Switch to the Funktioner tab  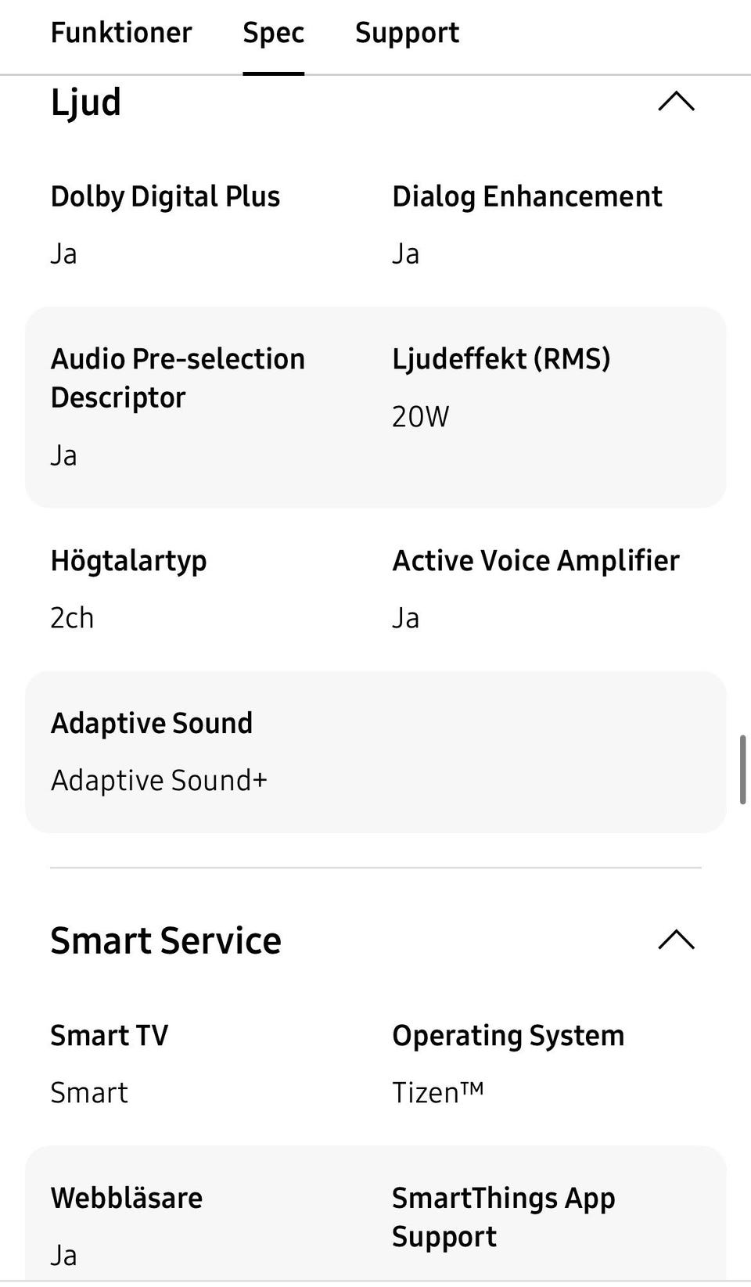click(x=121, y=33)
